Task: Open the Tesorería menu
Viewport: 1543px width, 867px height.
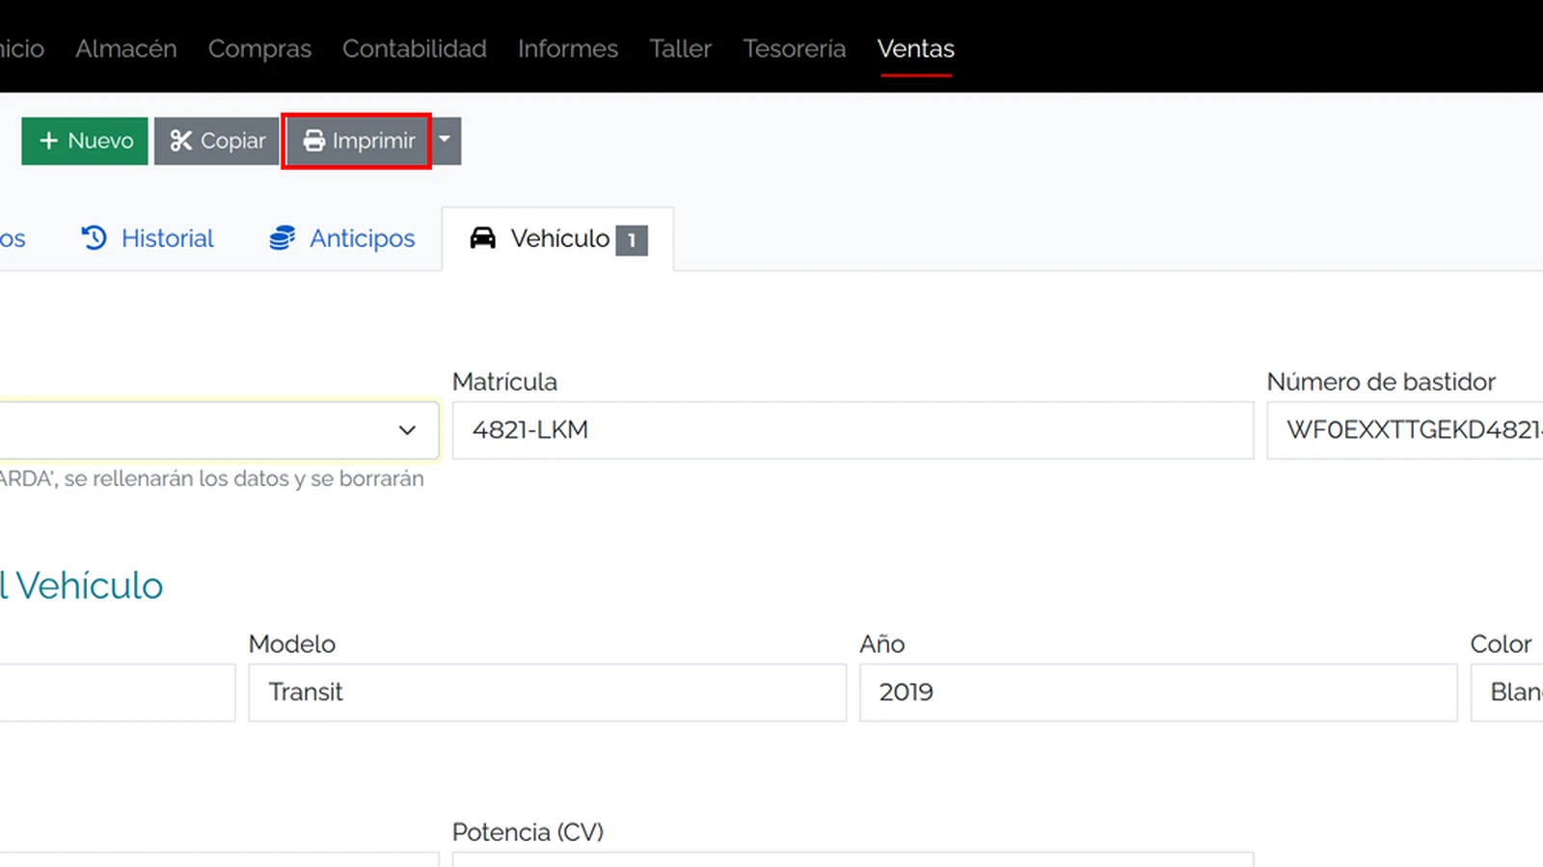Action: click(x=795, y=48)
